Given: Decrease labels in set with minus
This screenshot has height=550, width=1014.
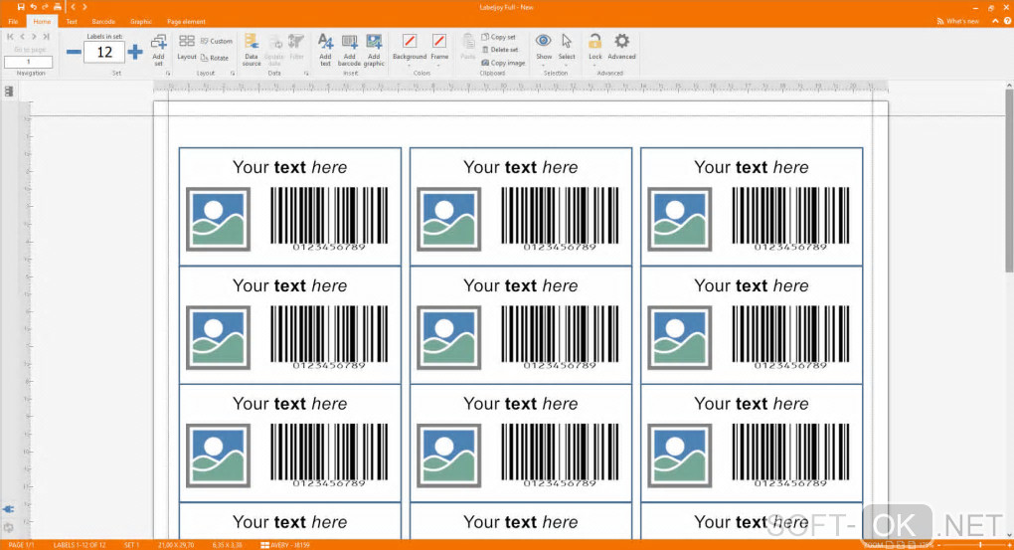Looking at the screenshot, I should coord(74,52).
